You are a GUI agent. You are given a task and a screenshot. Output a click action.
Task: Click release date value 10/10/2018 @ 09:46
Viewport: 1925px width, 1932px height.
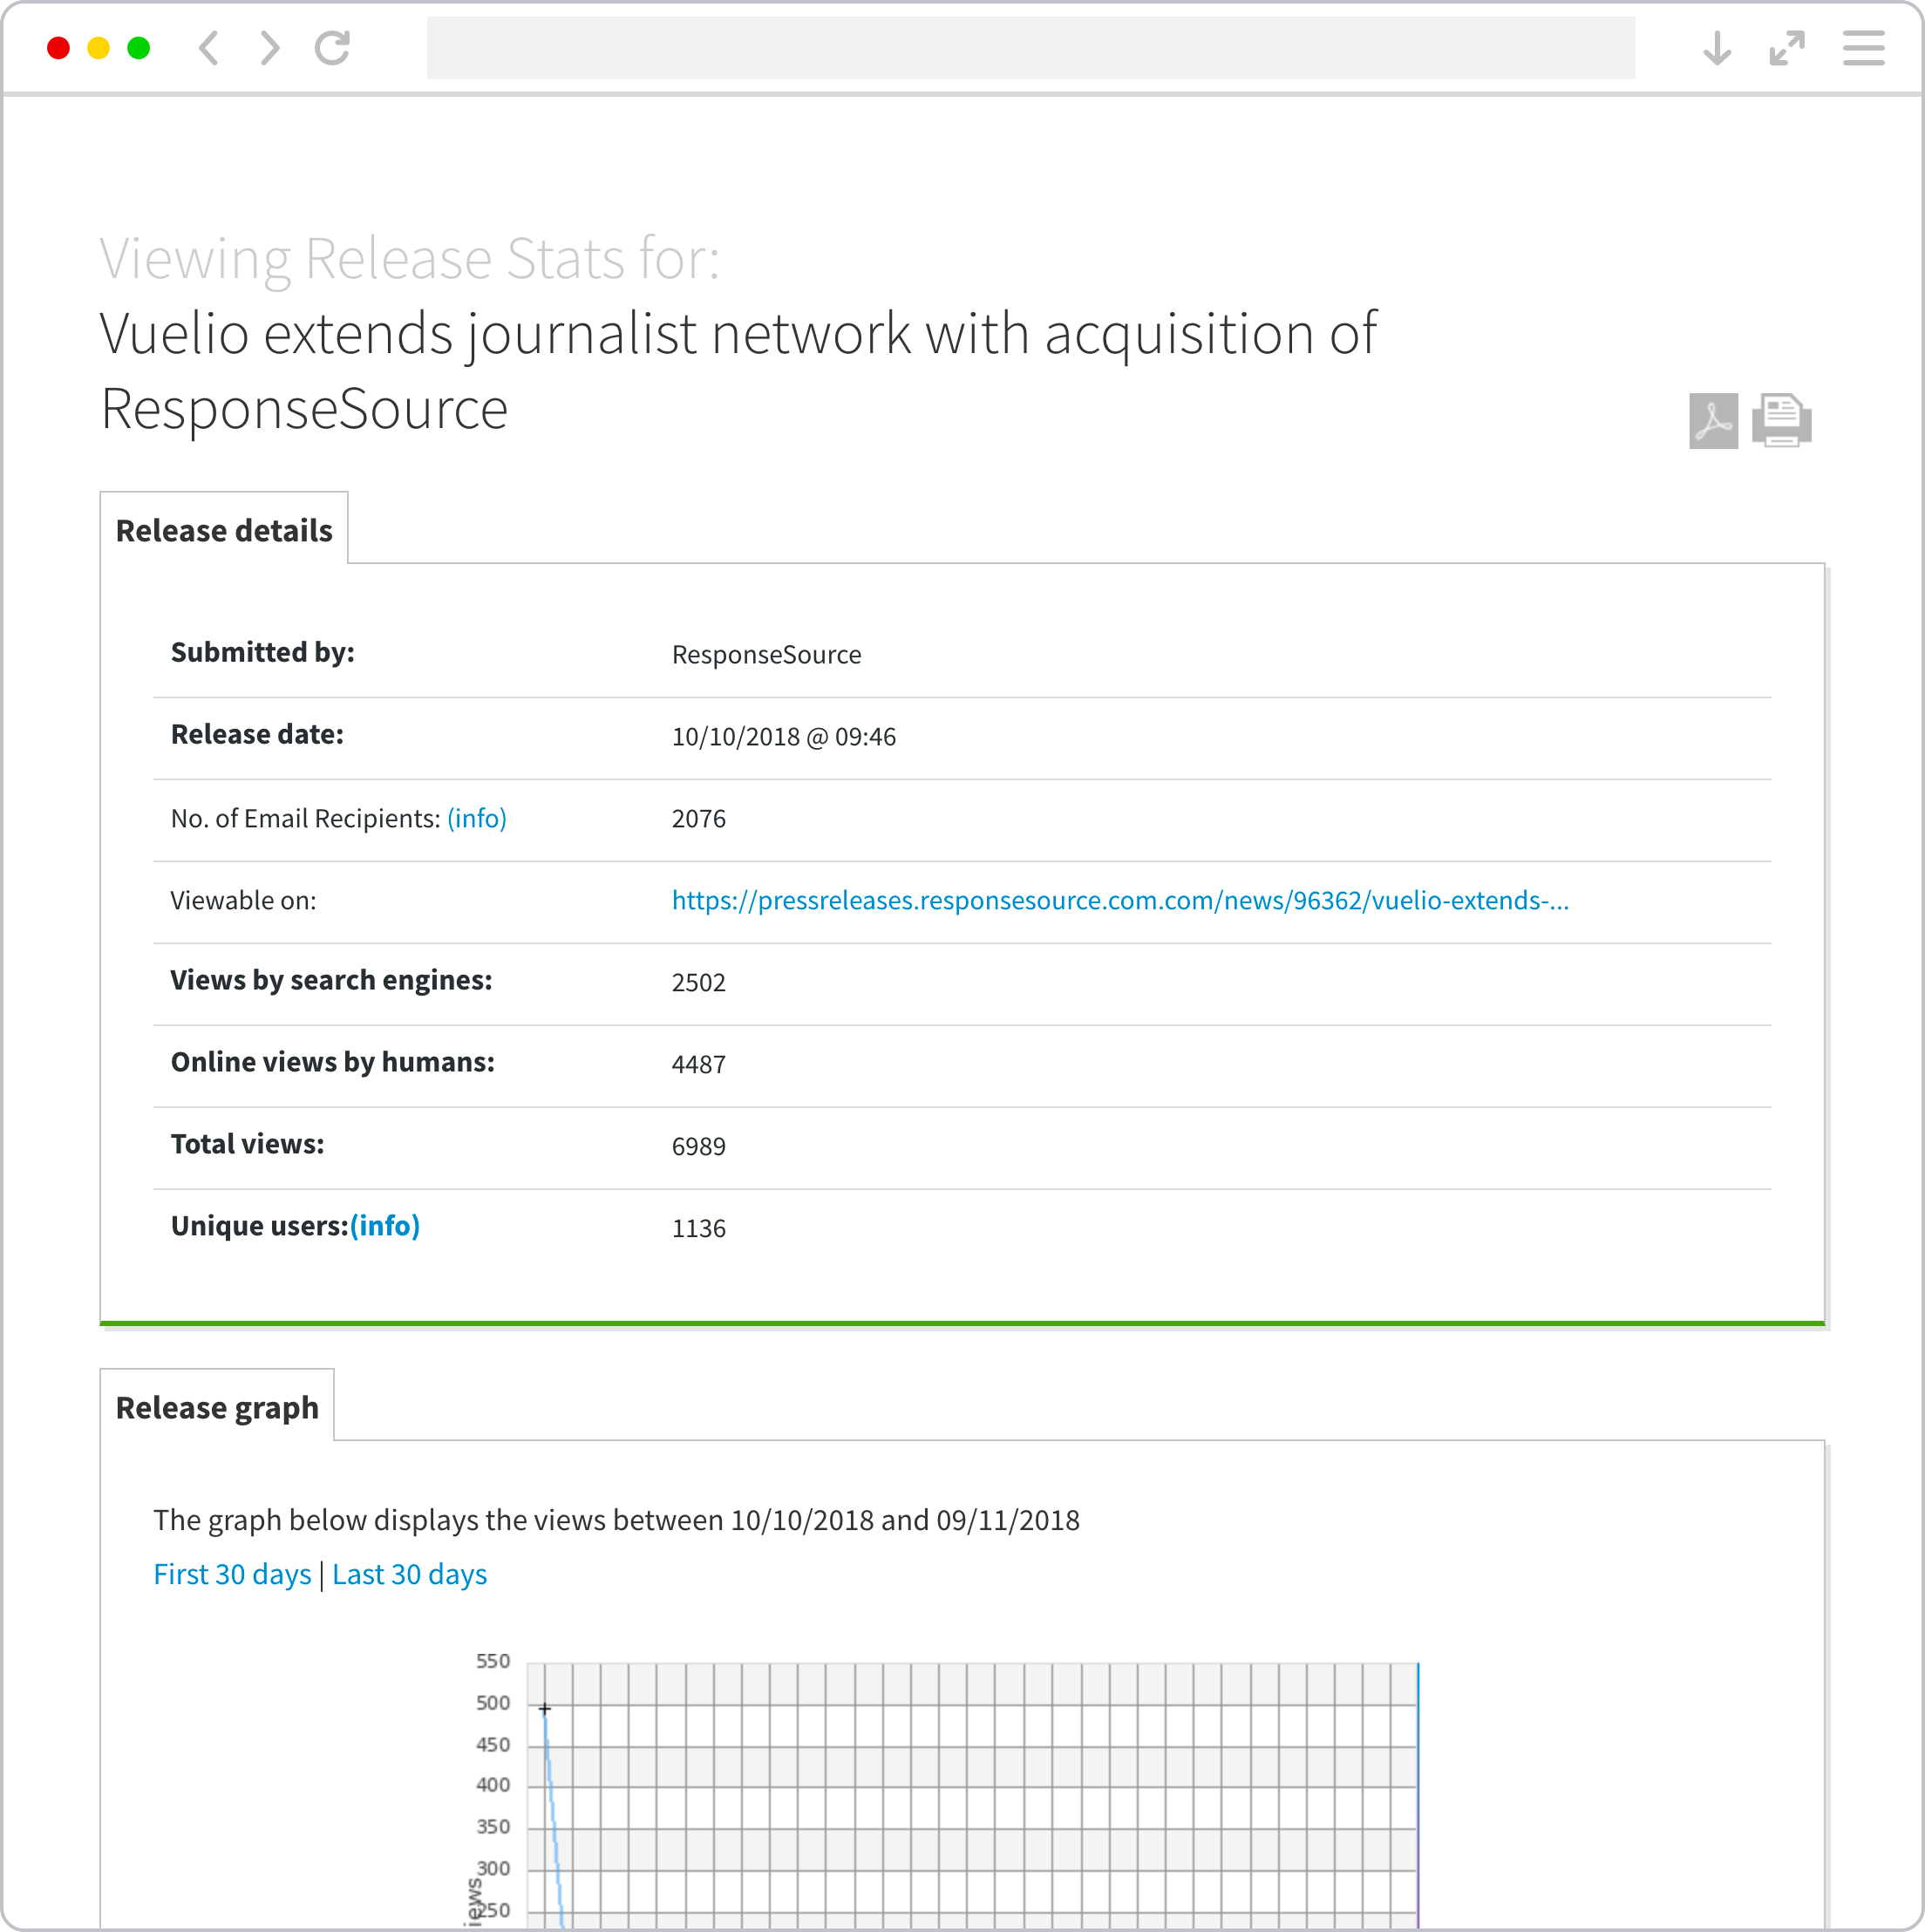[x=784, y=736]
